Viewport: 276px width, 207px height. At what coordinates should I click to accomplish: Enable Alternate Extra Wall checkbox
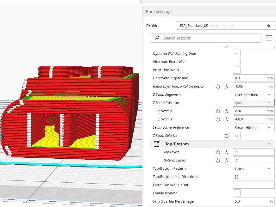(236, 62)
